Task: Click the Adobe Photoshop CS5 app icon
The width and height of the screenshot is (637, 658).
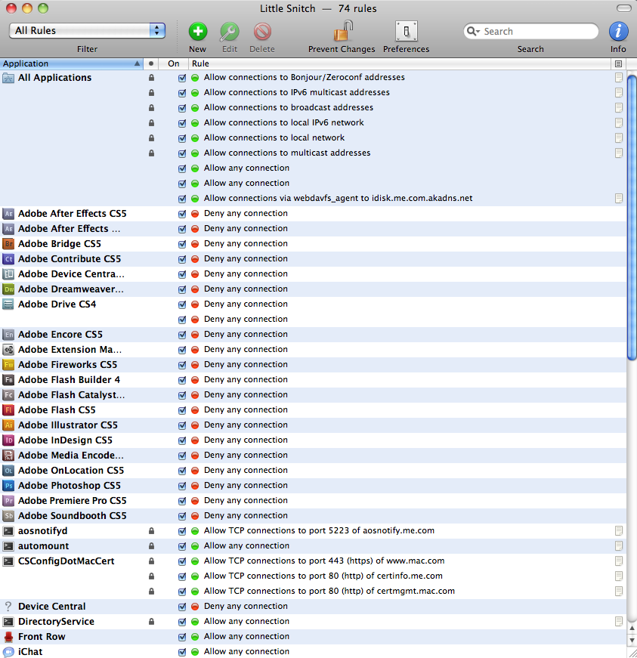Action: (x=8, y=486)
